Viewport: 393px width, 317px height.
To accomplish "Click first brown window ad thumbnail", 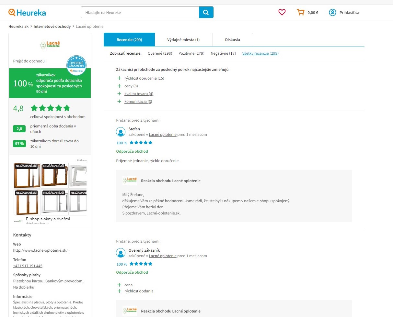I will (27, 176).
